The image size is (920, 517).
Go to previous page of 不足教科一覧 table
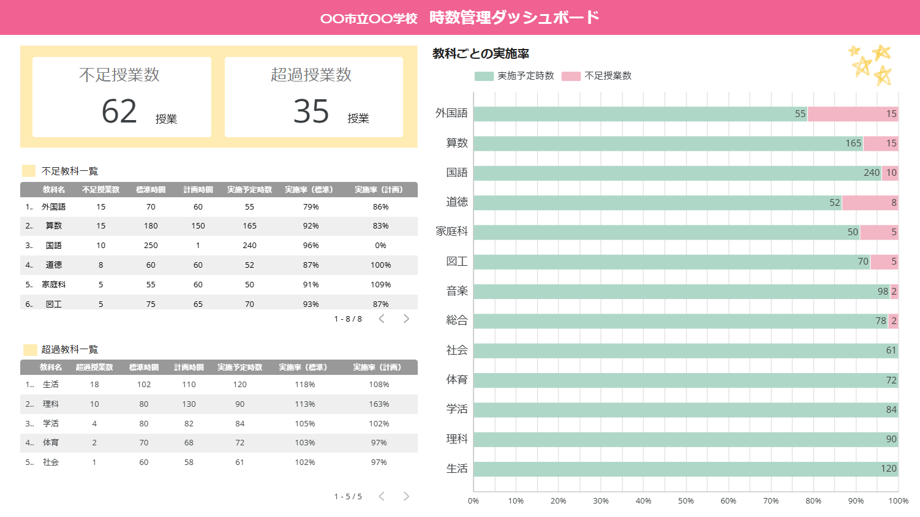382,319
